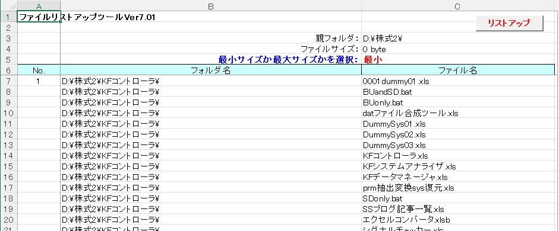Image resolution: width=559 pixels, height=231 pixels.
Task: Select row 20 header
Action: point(8,220)
